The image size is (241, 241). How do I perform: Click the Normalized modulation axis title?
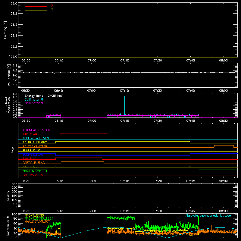pyautogui.click(x=7, y=105)
